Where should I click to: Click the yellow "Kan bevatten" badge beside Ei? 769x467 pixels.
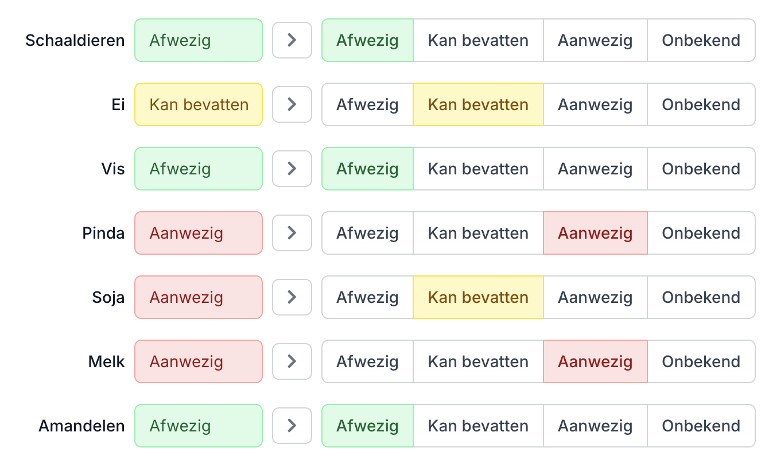tap(199, 104)
